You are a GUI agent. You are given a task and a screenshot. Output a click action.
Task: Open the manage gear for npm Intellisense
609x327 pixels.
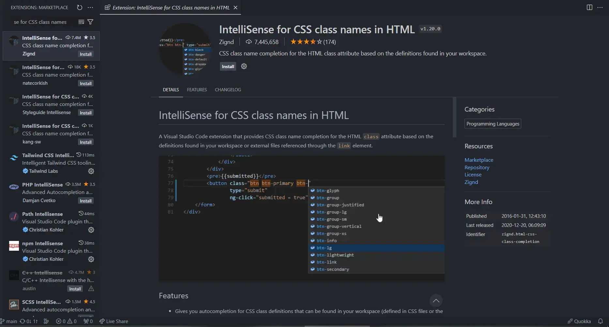[91, 259]
